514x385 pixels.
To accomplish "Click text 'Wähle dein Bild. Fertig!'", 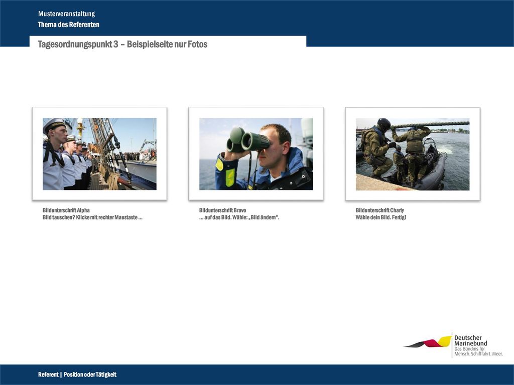I will 381,218.
